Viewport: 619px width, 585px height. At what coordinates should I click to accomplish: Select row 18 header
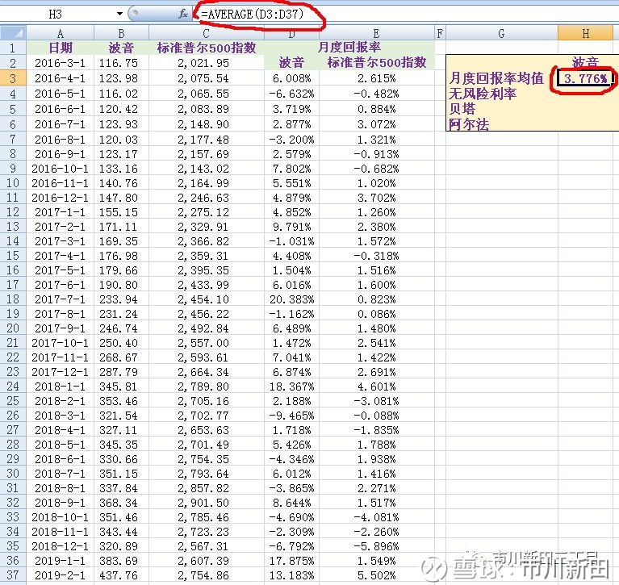(13, 299)
